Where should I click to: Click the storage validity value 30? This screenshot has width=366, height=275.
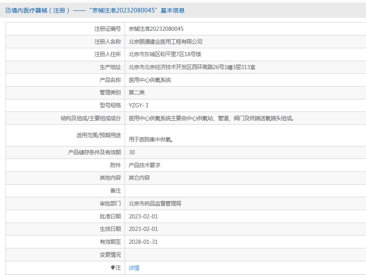click(x=132, y=152)
